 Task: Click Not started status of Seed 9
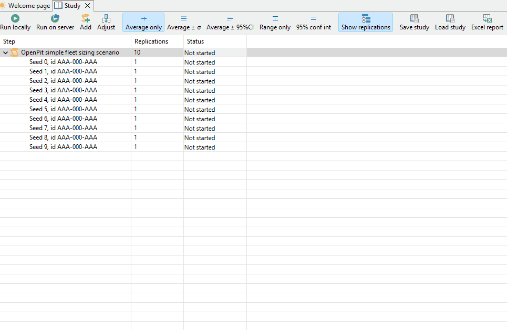point(200,147)
